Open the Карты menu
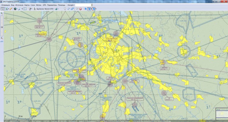This screenshot has height=122, width=228. point(27,5)
